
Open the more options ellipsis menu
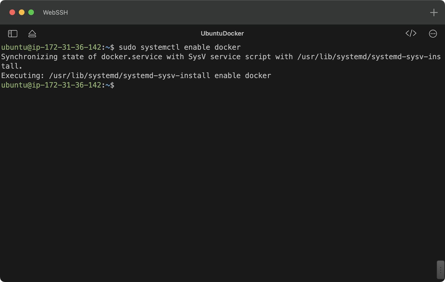[x=433, y=34]
